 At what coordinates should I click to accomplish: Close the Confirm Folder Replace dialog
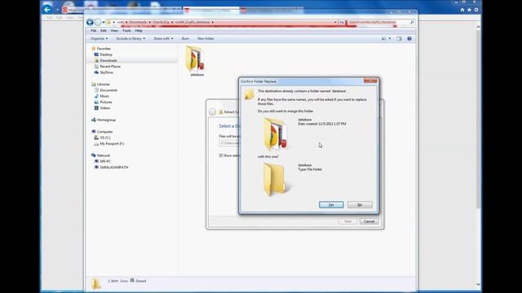pyautogui.click(x=370, y=81)
